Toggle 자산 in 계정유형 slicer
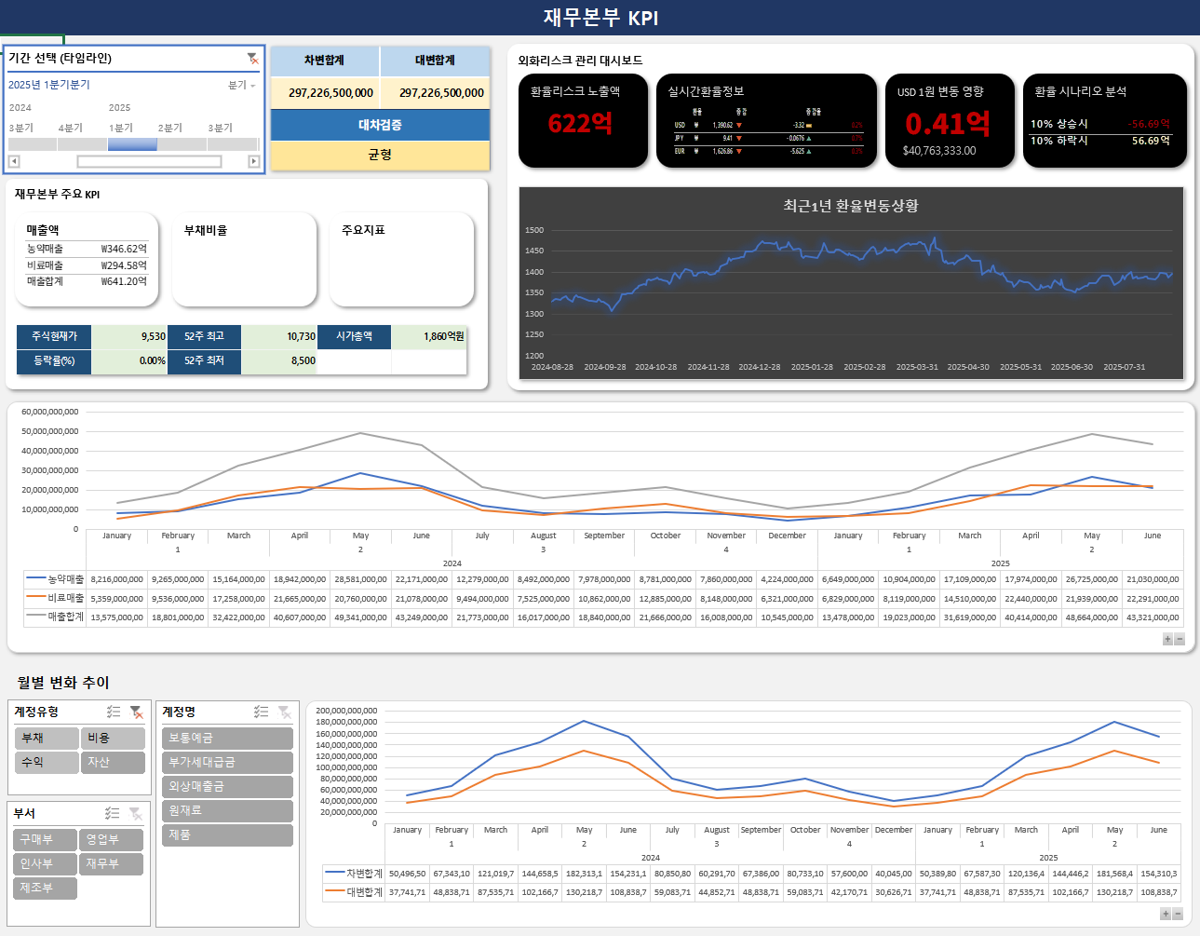 pyautogui.click(x=113, y=762)
